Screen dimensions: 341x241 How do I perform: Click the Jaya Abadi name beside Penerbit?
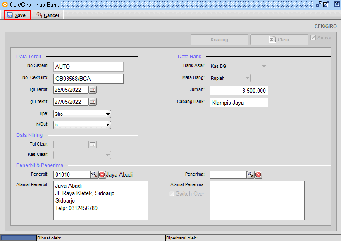(119, 175)
